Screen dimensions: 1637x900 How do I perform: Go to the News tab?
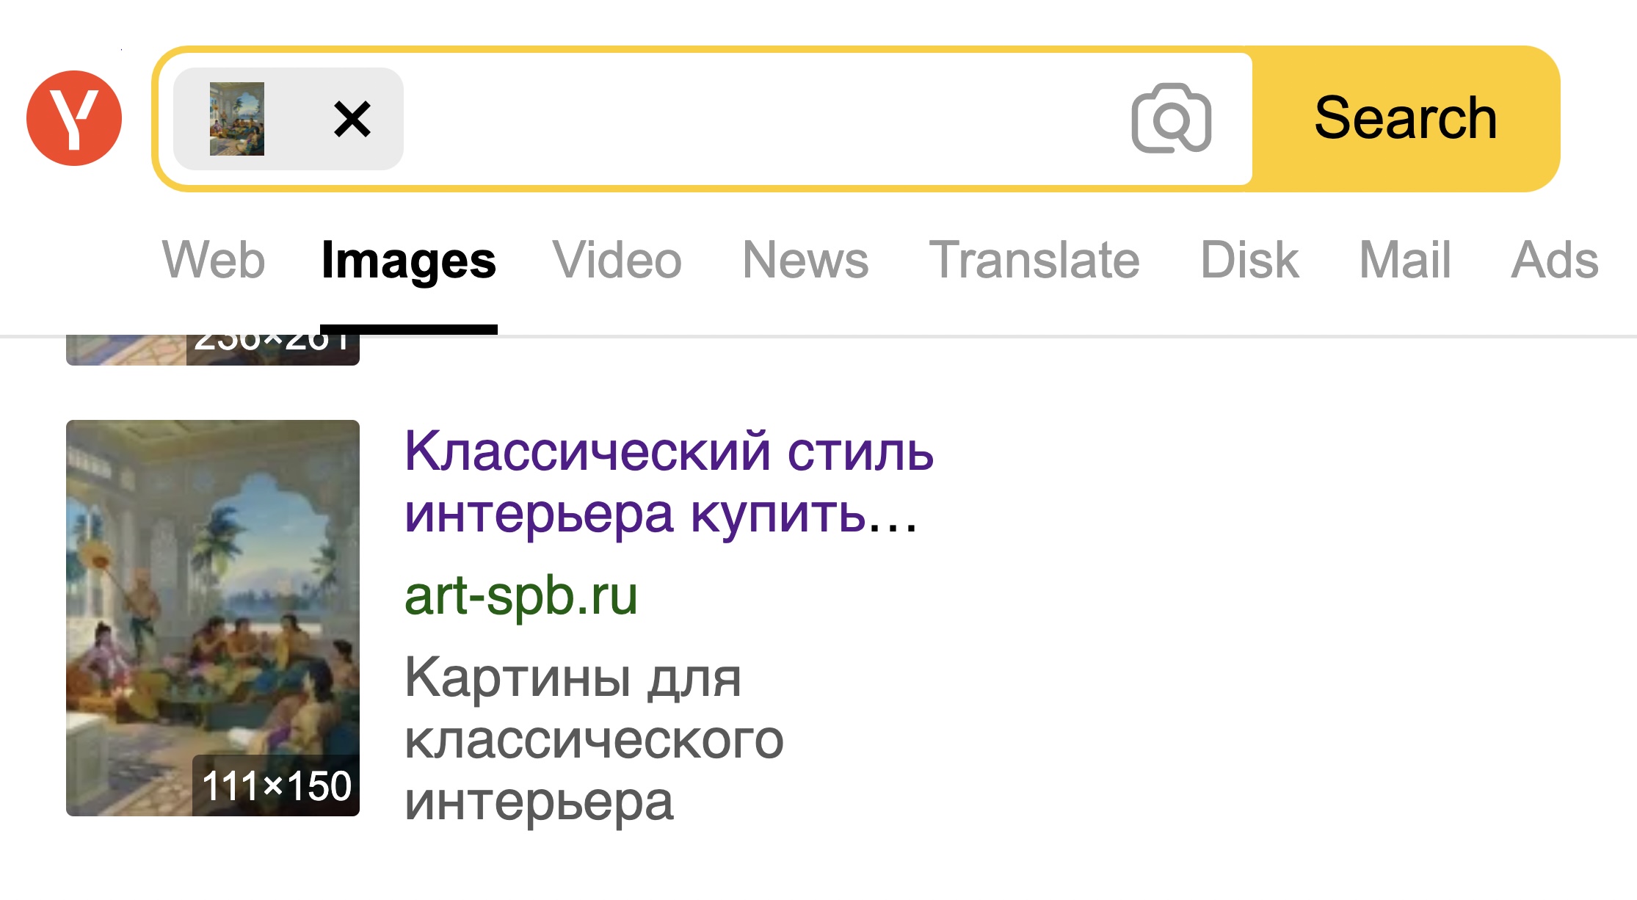pos(806,260)
